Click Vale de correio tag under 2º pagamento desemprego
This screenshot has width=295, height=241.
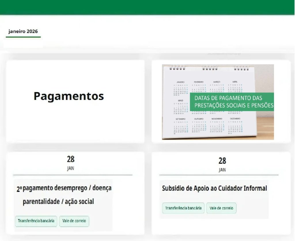(74, 221)
